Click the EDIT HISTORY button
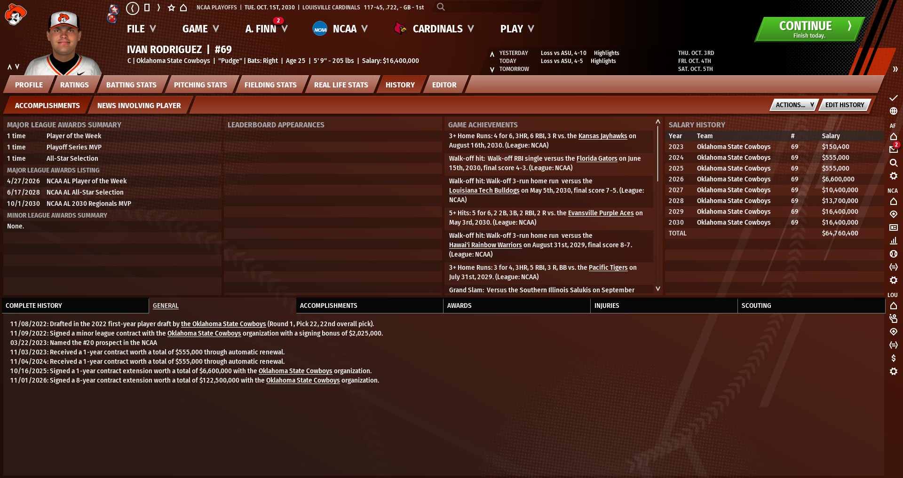903x478 pixels. click(x=845, y=105)
